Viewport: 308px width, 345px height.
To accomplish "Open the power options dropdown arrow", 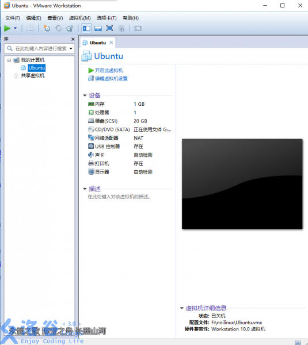I will point(15,28).
